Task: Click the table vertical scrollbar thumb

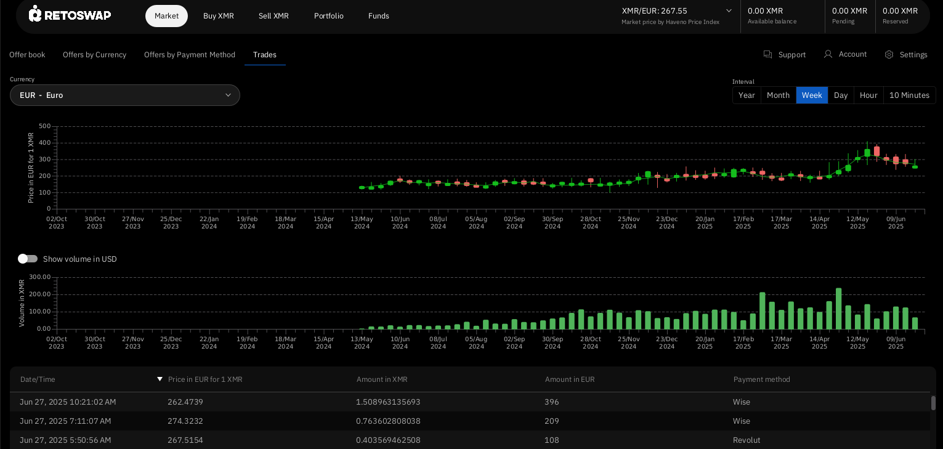Action: point(933,403)
